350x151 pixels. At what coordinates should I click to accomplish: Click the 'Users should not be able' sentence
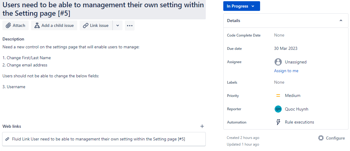[x=51, y=76]
